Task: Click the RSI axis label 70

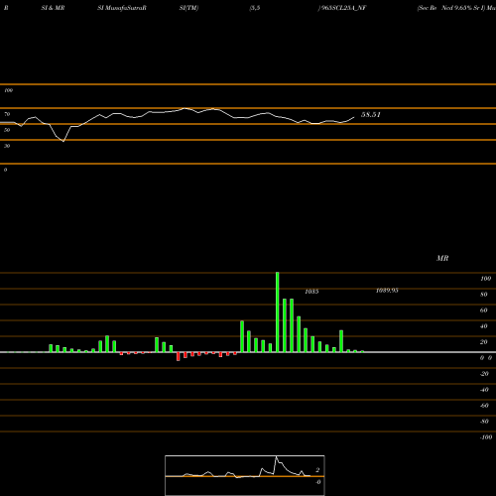Action: (x=7, y=114)
